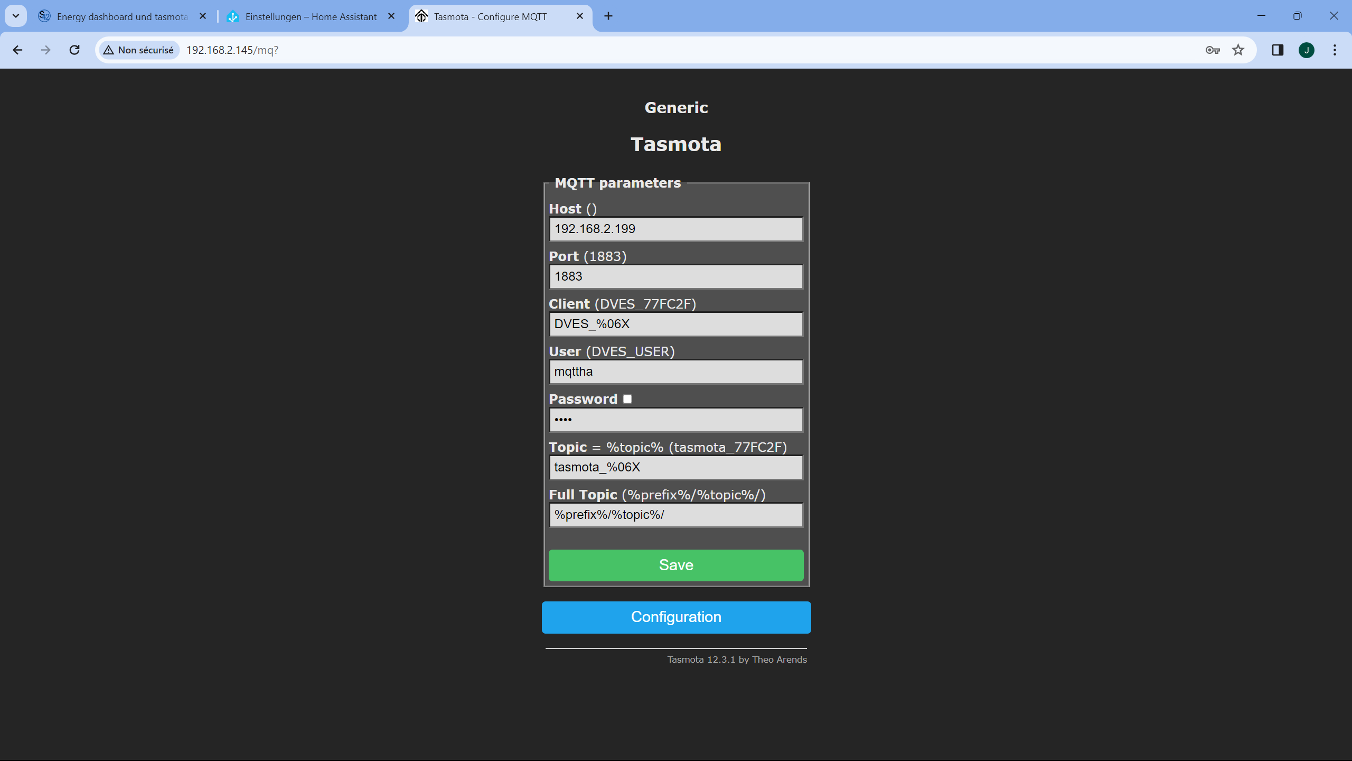The image size is (1352, 761).
Task: Bookmark this page with the star icon
Action: coord(1238,50)
